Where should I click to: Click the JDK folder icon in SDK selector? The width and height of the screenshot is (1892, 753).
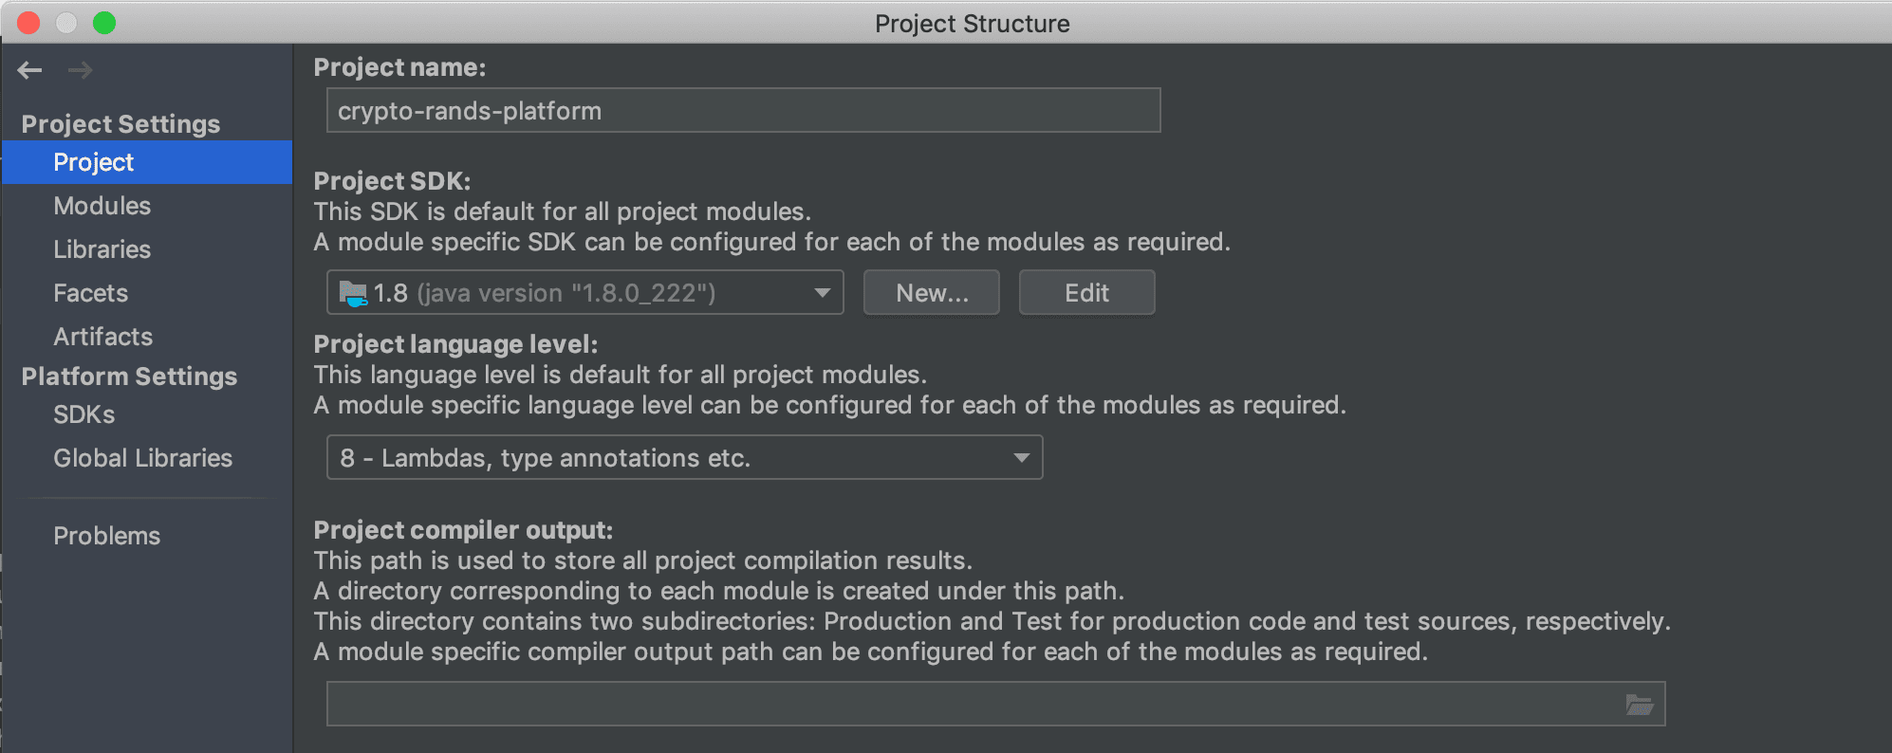(x=353, y=293)
